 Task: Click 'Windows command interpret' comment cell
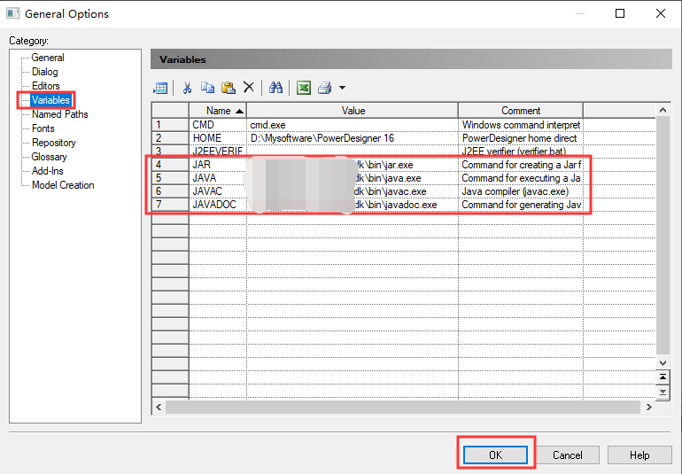[521, 125]
